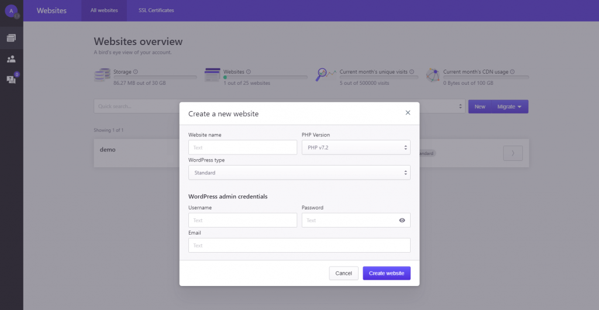The image size is (599, 310).
Task: Click '1 out of 25 websites' text
Action: (247, 83)
